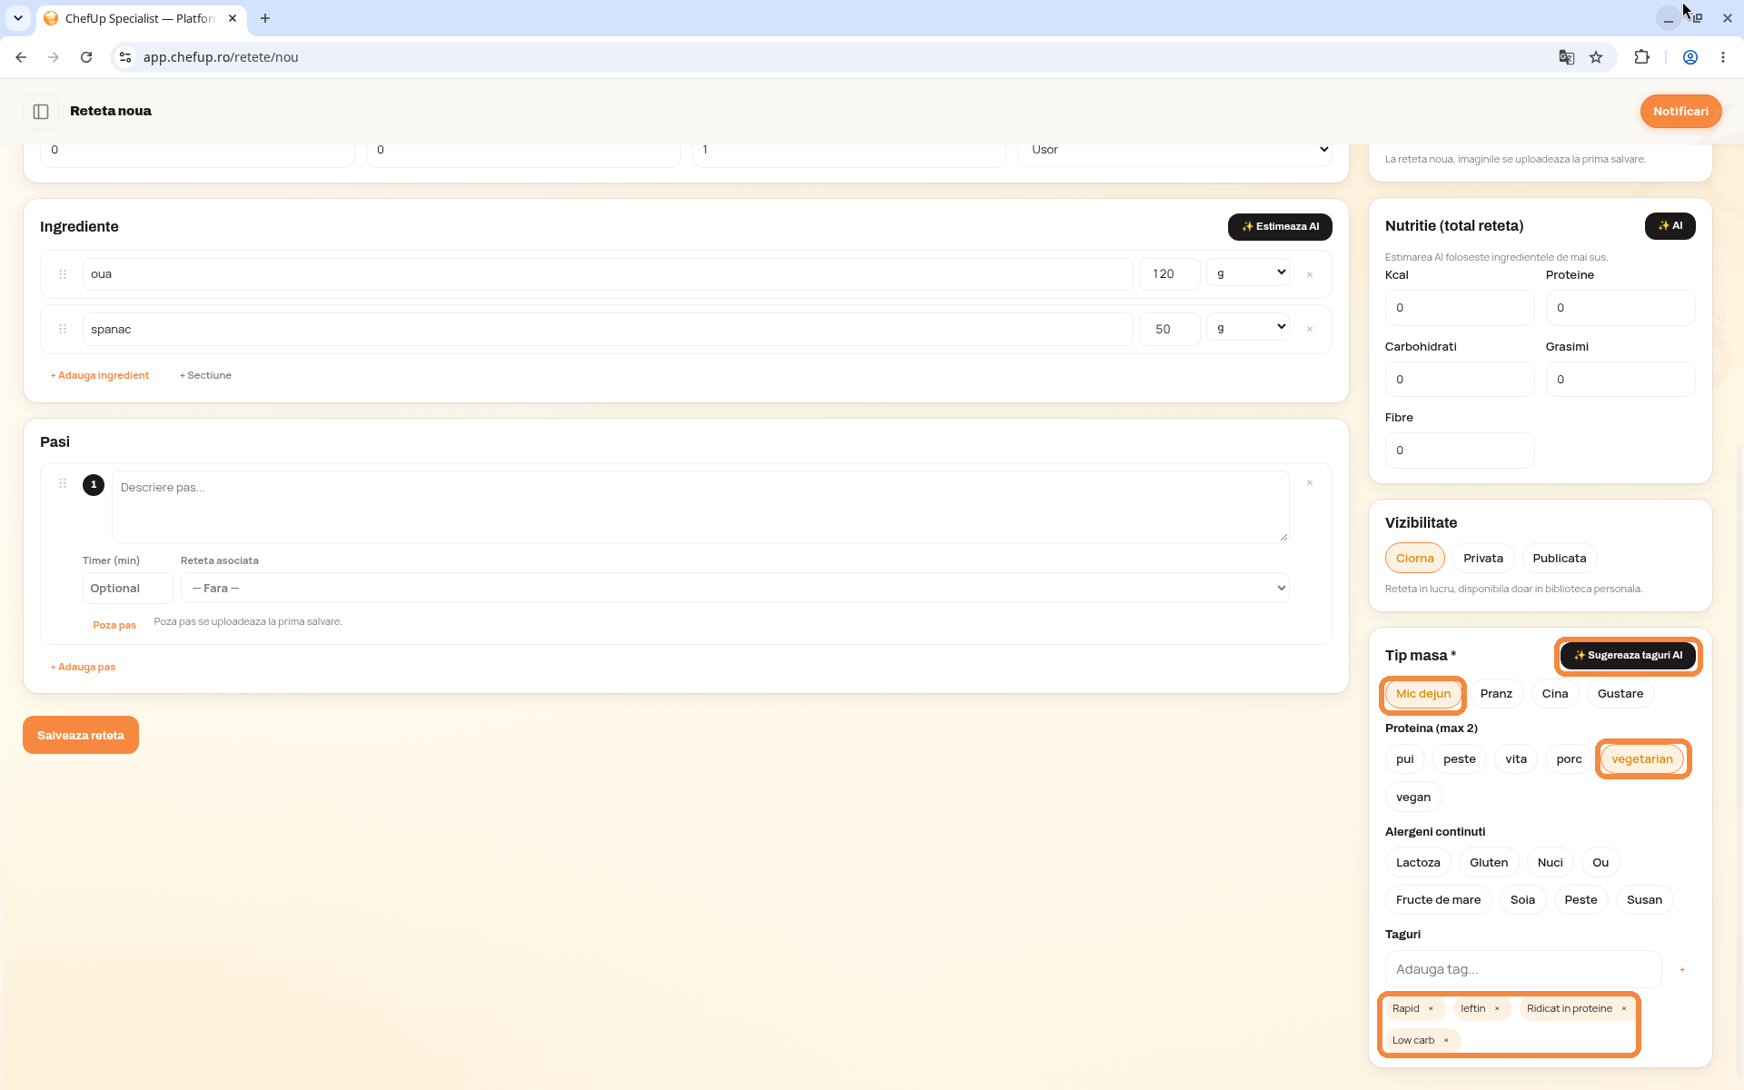The height and width of the screenshot is (1090, 1744).
Task: Remove the Ridicat in proteine tag
Action: pos(1624,1009)
